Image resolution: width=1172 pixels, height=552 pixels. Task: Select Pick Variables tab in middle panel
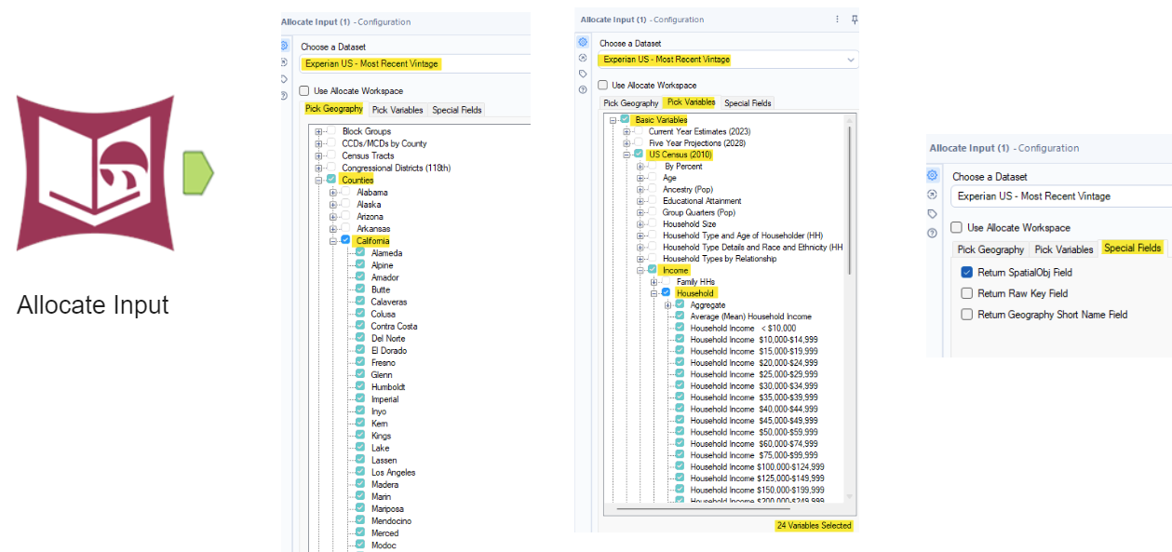coord(691,102)
